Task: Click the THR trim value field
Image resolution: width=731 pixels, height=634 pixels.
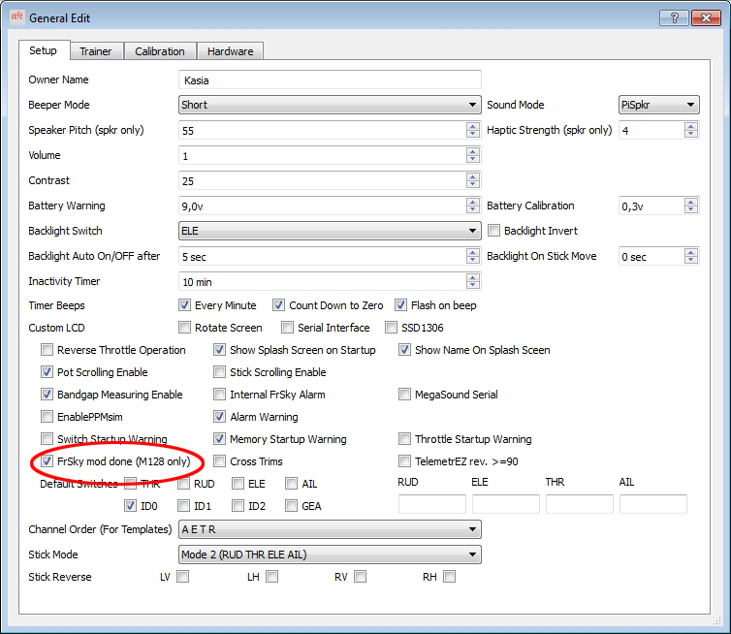Action: (x=580, y=504)
